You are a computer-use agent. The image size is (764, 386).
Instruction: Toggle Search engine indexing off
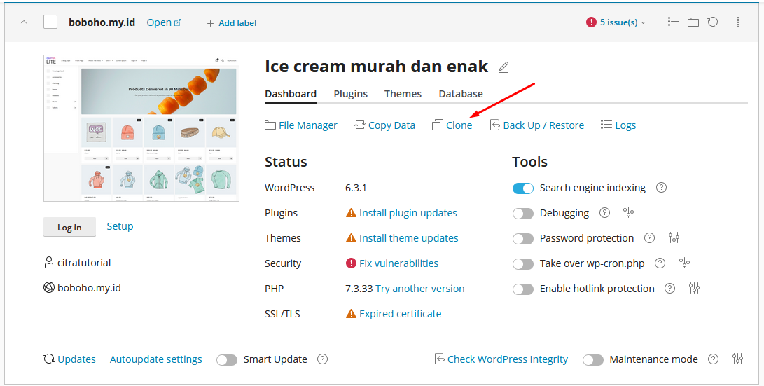(523, 188)
